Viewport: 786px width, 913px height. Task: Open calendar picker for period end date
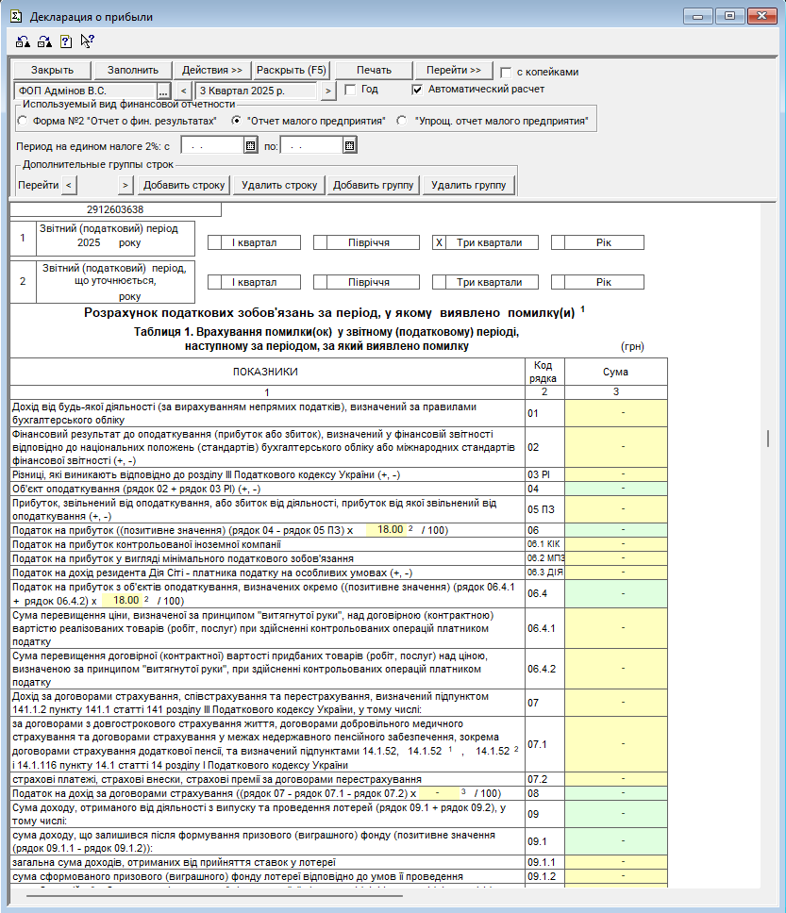349,146
